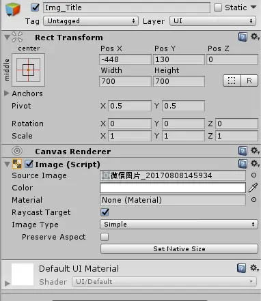261x301 pixels.
Task: Open Canvas Renderer gear settings menu
Action: coord(255,151)
